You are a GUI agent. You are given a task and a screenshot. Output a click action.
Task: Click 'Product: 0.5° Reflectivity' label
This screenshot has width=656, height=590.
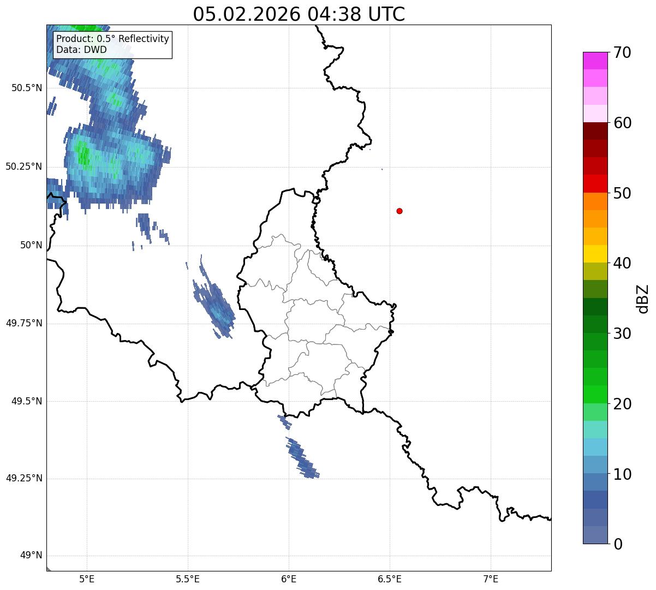point(112,39)
